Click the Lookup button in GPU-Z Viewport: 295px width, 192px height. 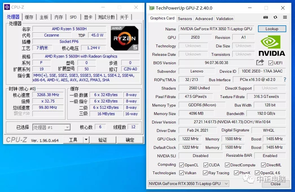pyautogui.click(x=272, y=29)
